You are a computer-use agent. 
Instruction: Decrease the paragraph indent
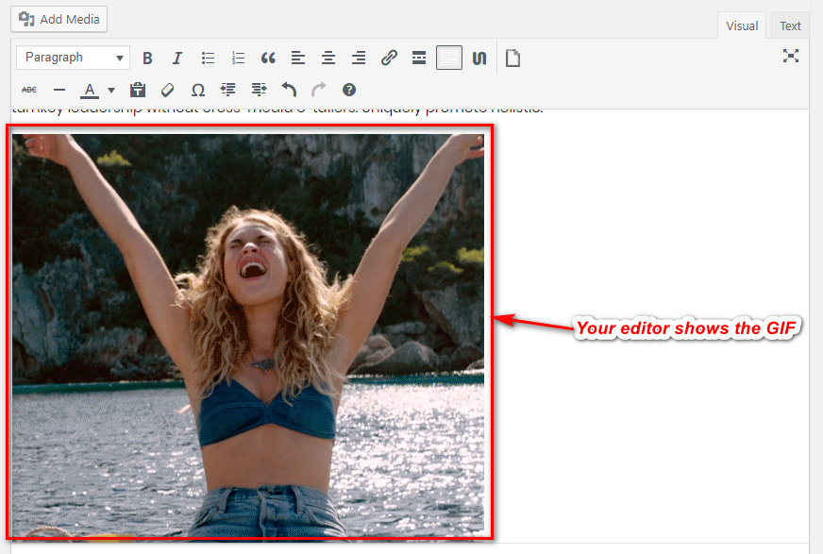[x=227, y=90]
